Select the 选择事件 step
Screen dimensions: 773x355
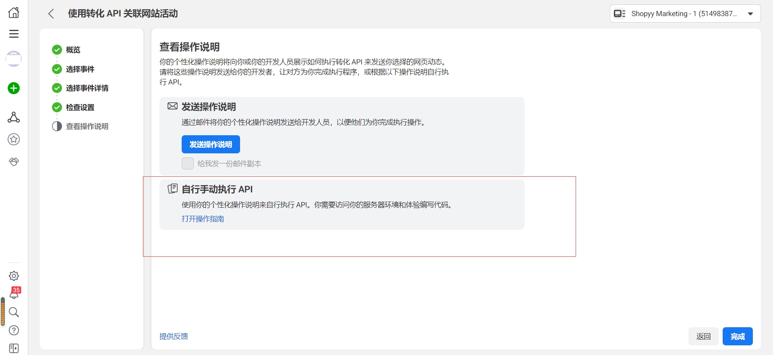80,69
